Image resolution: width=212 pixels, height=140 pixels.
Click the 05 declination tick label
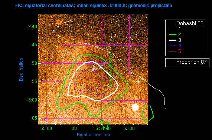[x=35, y=118]
